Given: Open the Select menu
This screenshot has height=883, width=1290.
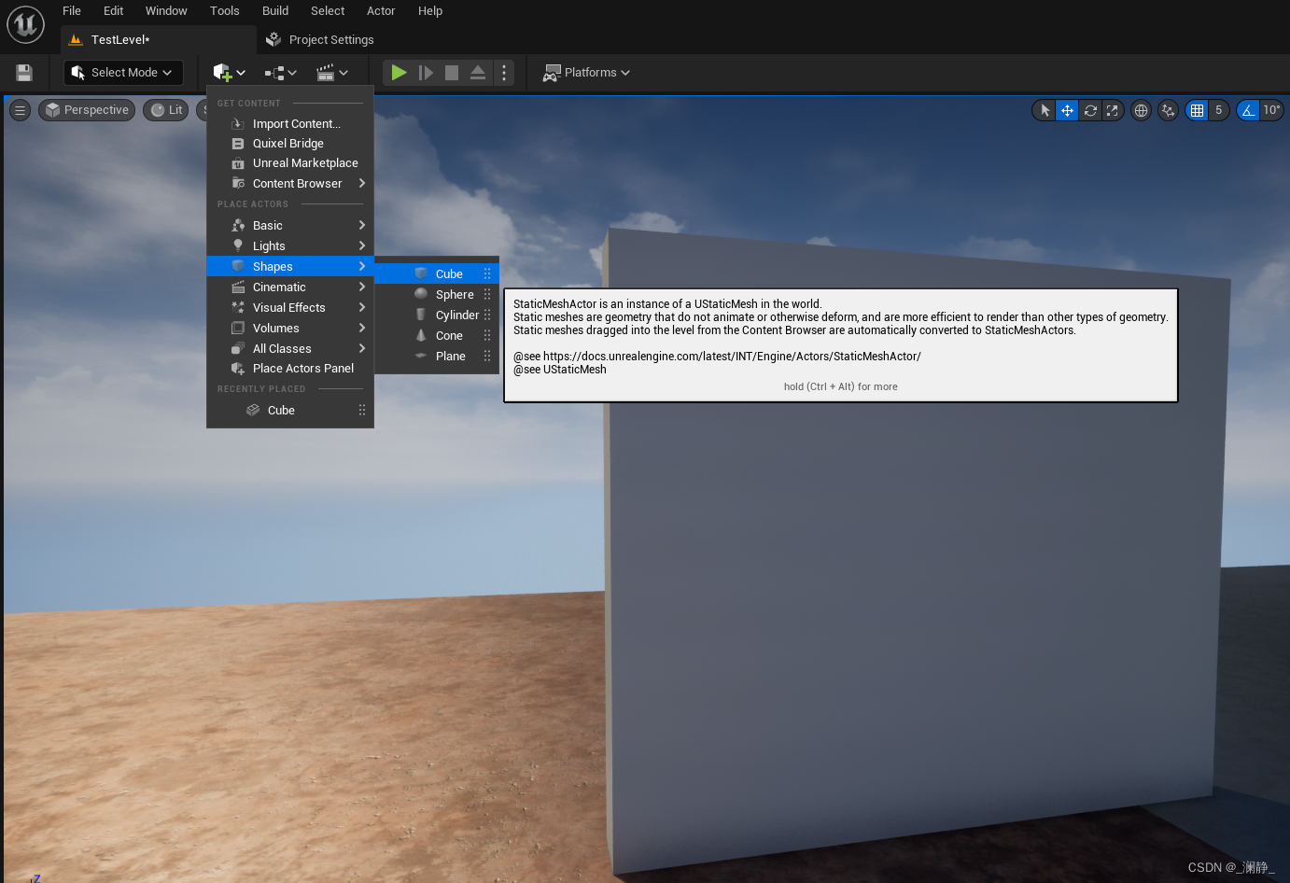Looking at the screenshot, I should [x=328, y=11].
